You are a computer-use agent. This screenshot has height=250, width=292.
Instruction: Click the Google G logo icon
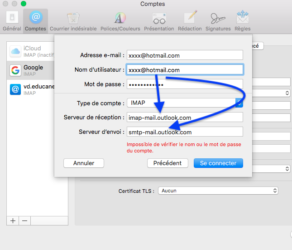pyautogui.click(x=15, y=70)
